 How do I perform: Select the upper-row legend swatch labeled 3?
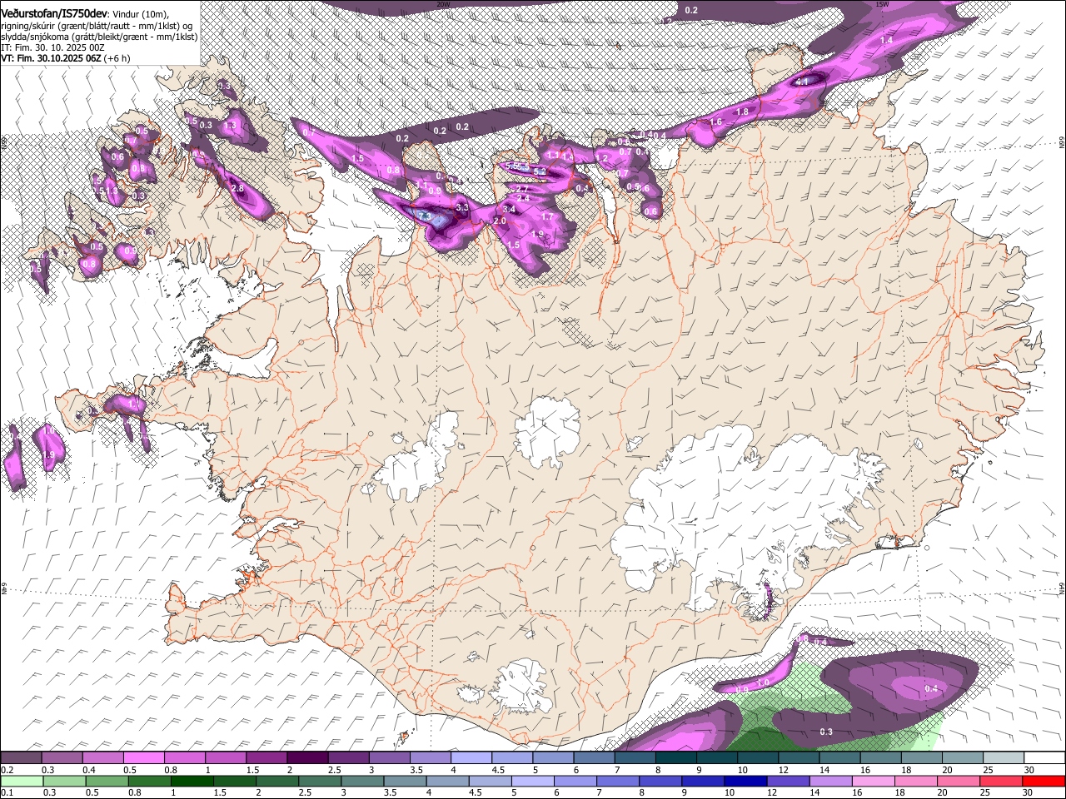point(388,758)
